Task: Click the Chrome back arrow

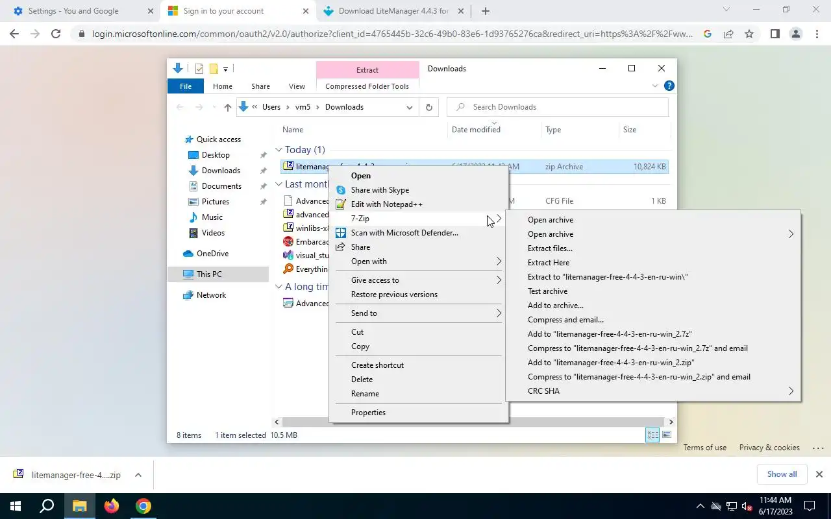Action: pyautogui.click(x=14, y=34)
